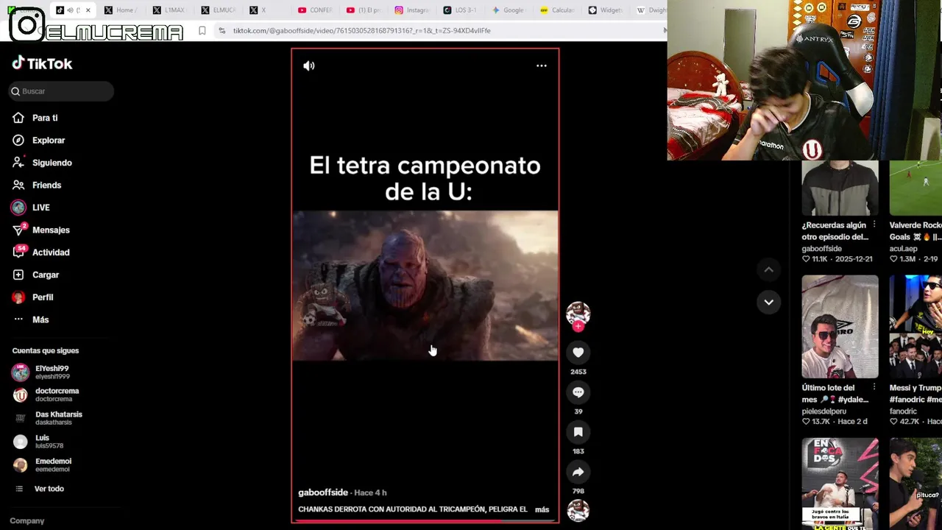The width and height of the screenshot is (942, 530).
Task: Switch to the CONFER YouTube tab
Action: click(314, 10)
